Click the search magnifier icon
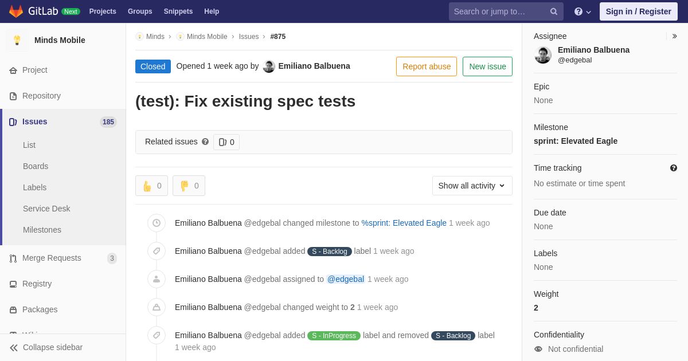 (x=554, y=11)
